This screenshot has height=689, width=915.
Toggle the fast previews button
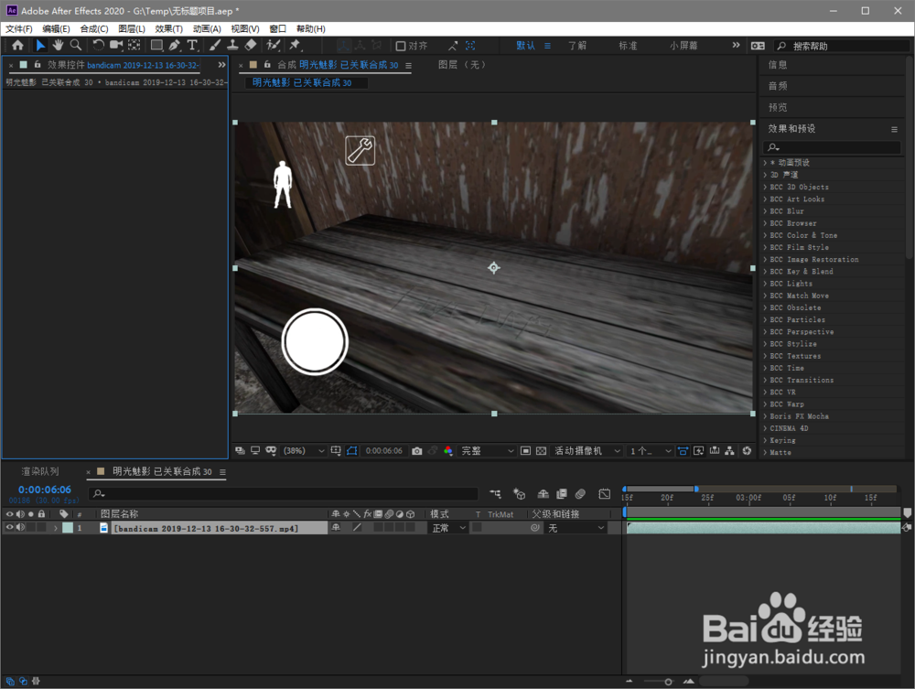[698, 451]
